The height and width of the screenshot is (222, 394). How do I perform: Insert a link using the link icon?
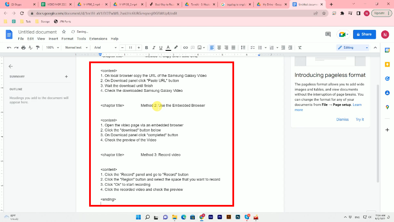coord(186,47)
